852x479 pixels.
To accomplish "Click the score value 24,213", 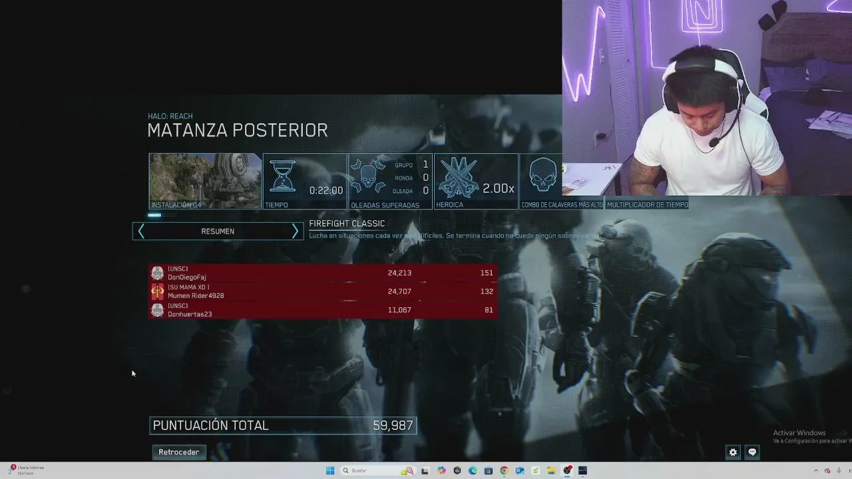I will [x=399, y=273].
